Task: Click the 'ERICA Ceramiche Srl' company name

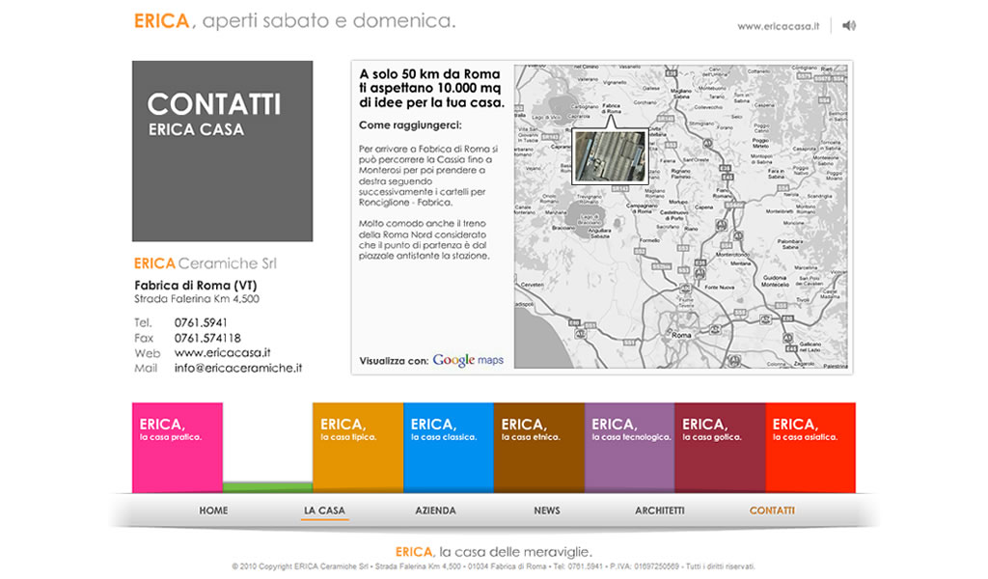Action: point(206,263)
